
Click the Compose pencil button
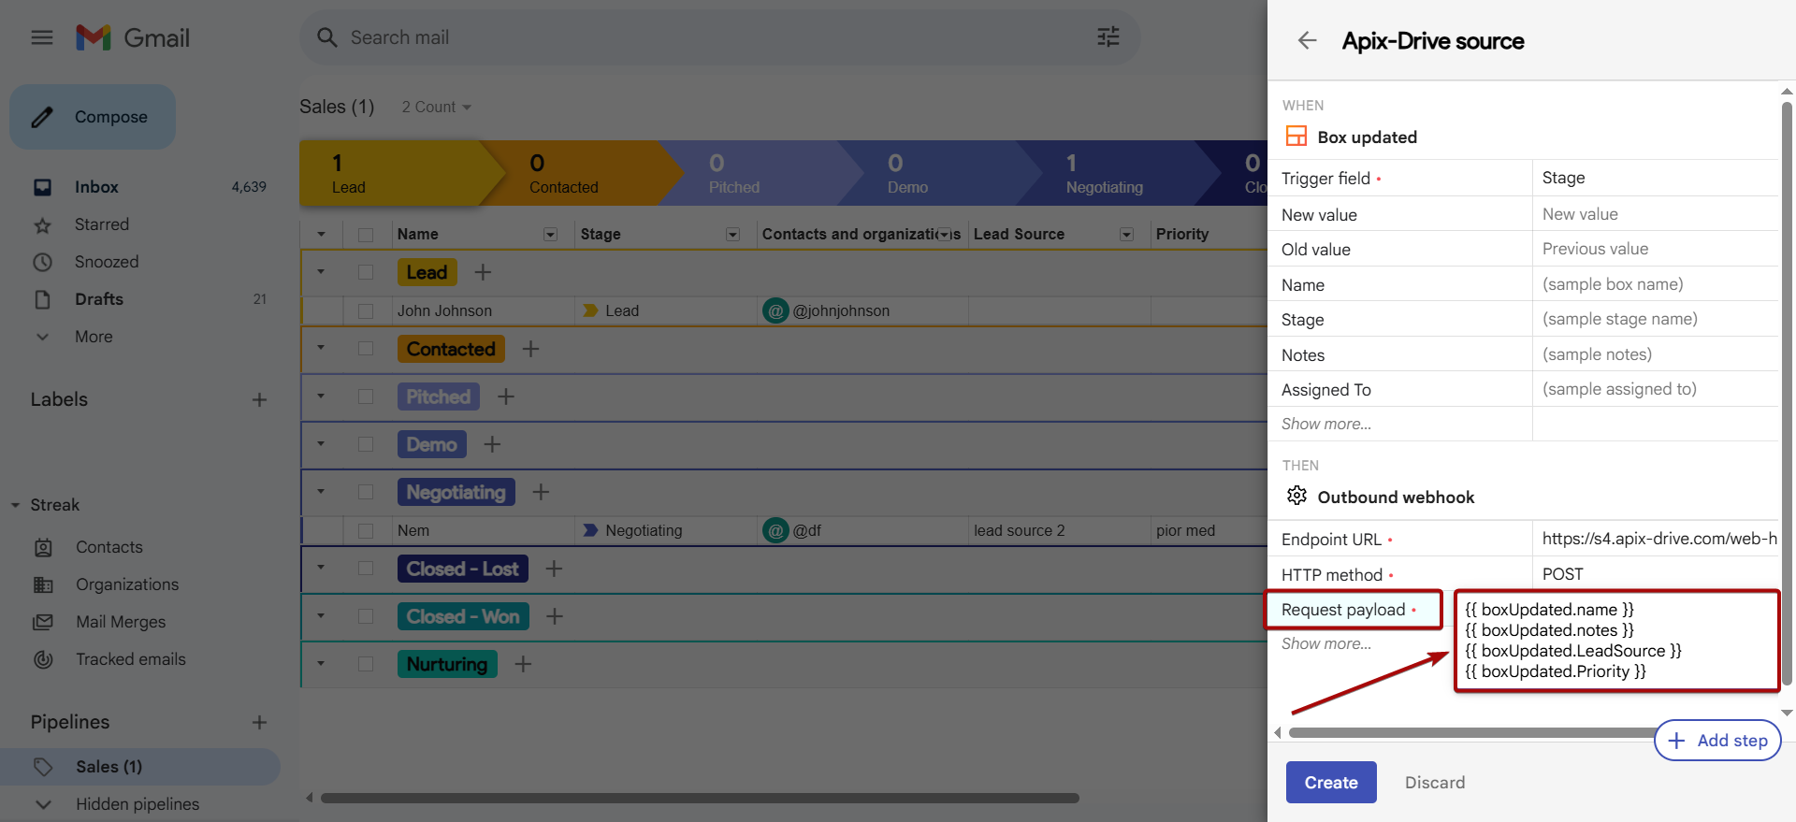93,117
